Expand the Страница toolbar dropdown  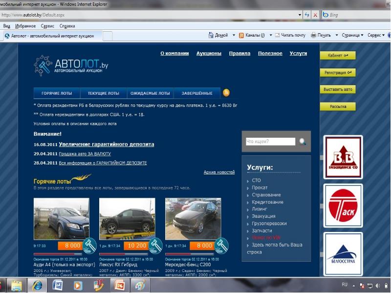click(x=362, y=35)
